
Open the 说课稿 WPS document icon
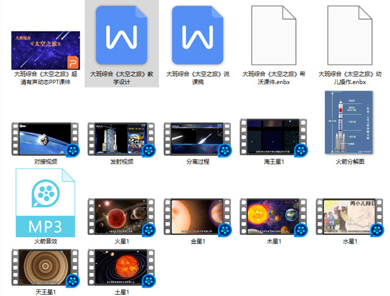tap(197, 36)
